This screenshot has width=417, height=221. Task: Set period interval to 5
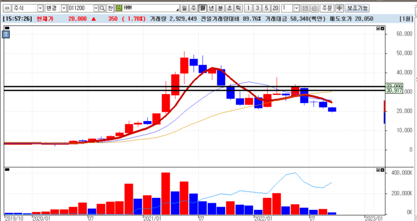[x=266, y=8]
